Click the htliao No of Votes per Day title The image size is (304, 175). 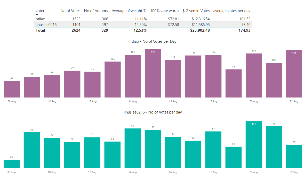coord(153,41)
